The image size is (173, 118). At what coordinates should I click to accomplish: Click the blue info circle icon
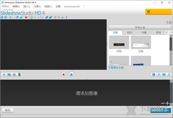pos(154,74)
